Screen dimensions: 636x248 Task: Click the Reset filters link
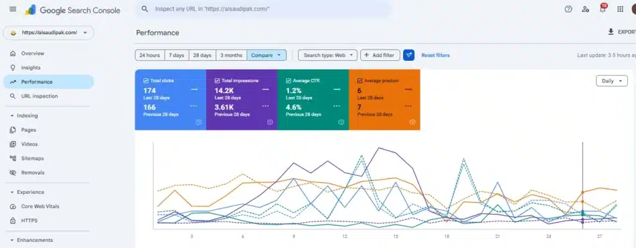pos(435,55)
